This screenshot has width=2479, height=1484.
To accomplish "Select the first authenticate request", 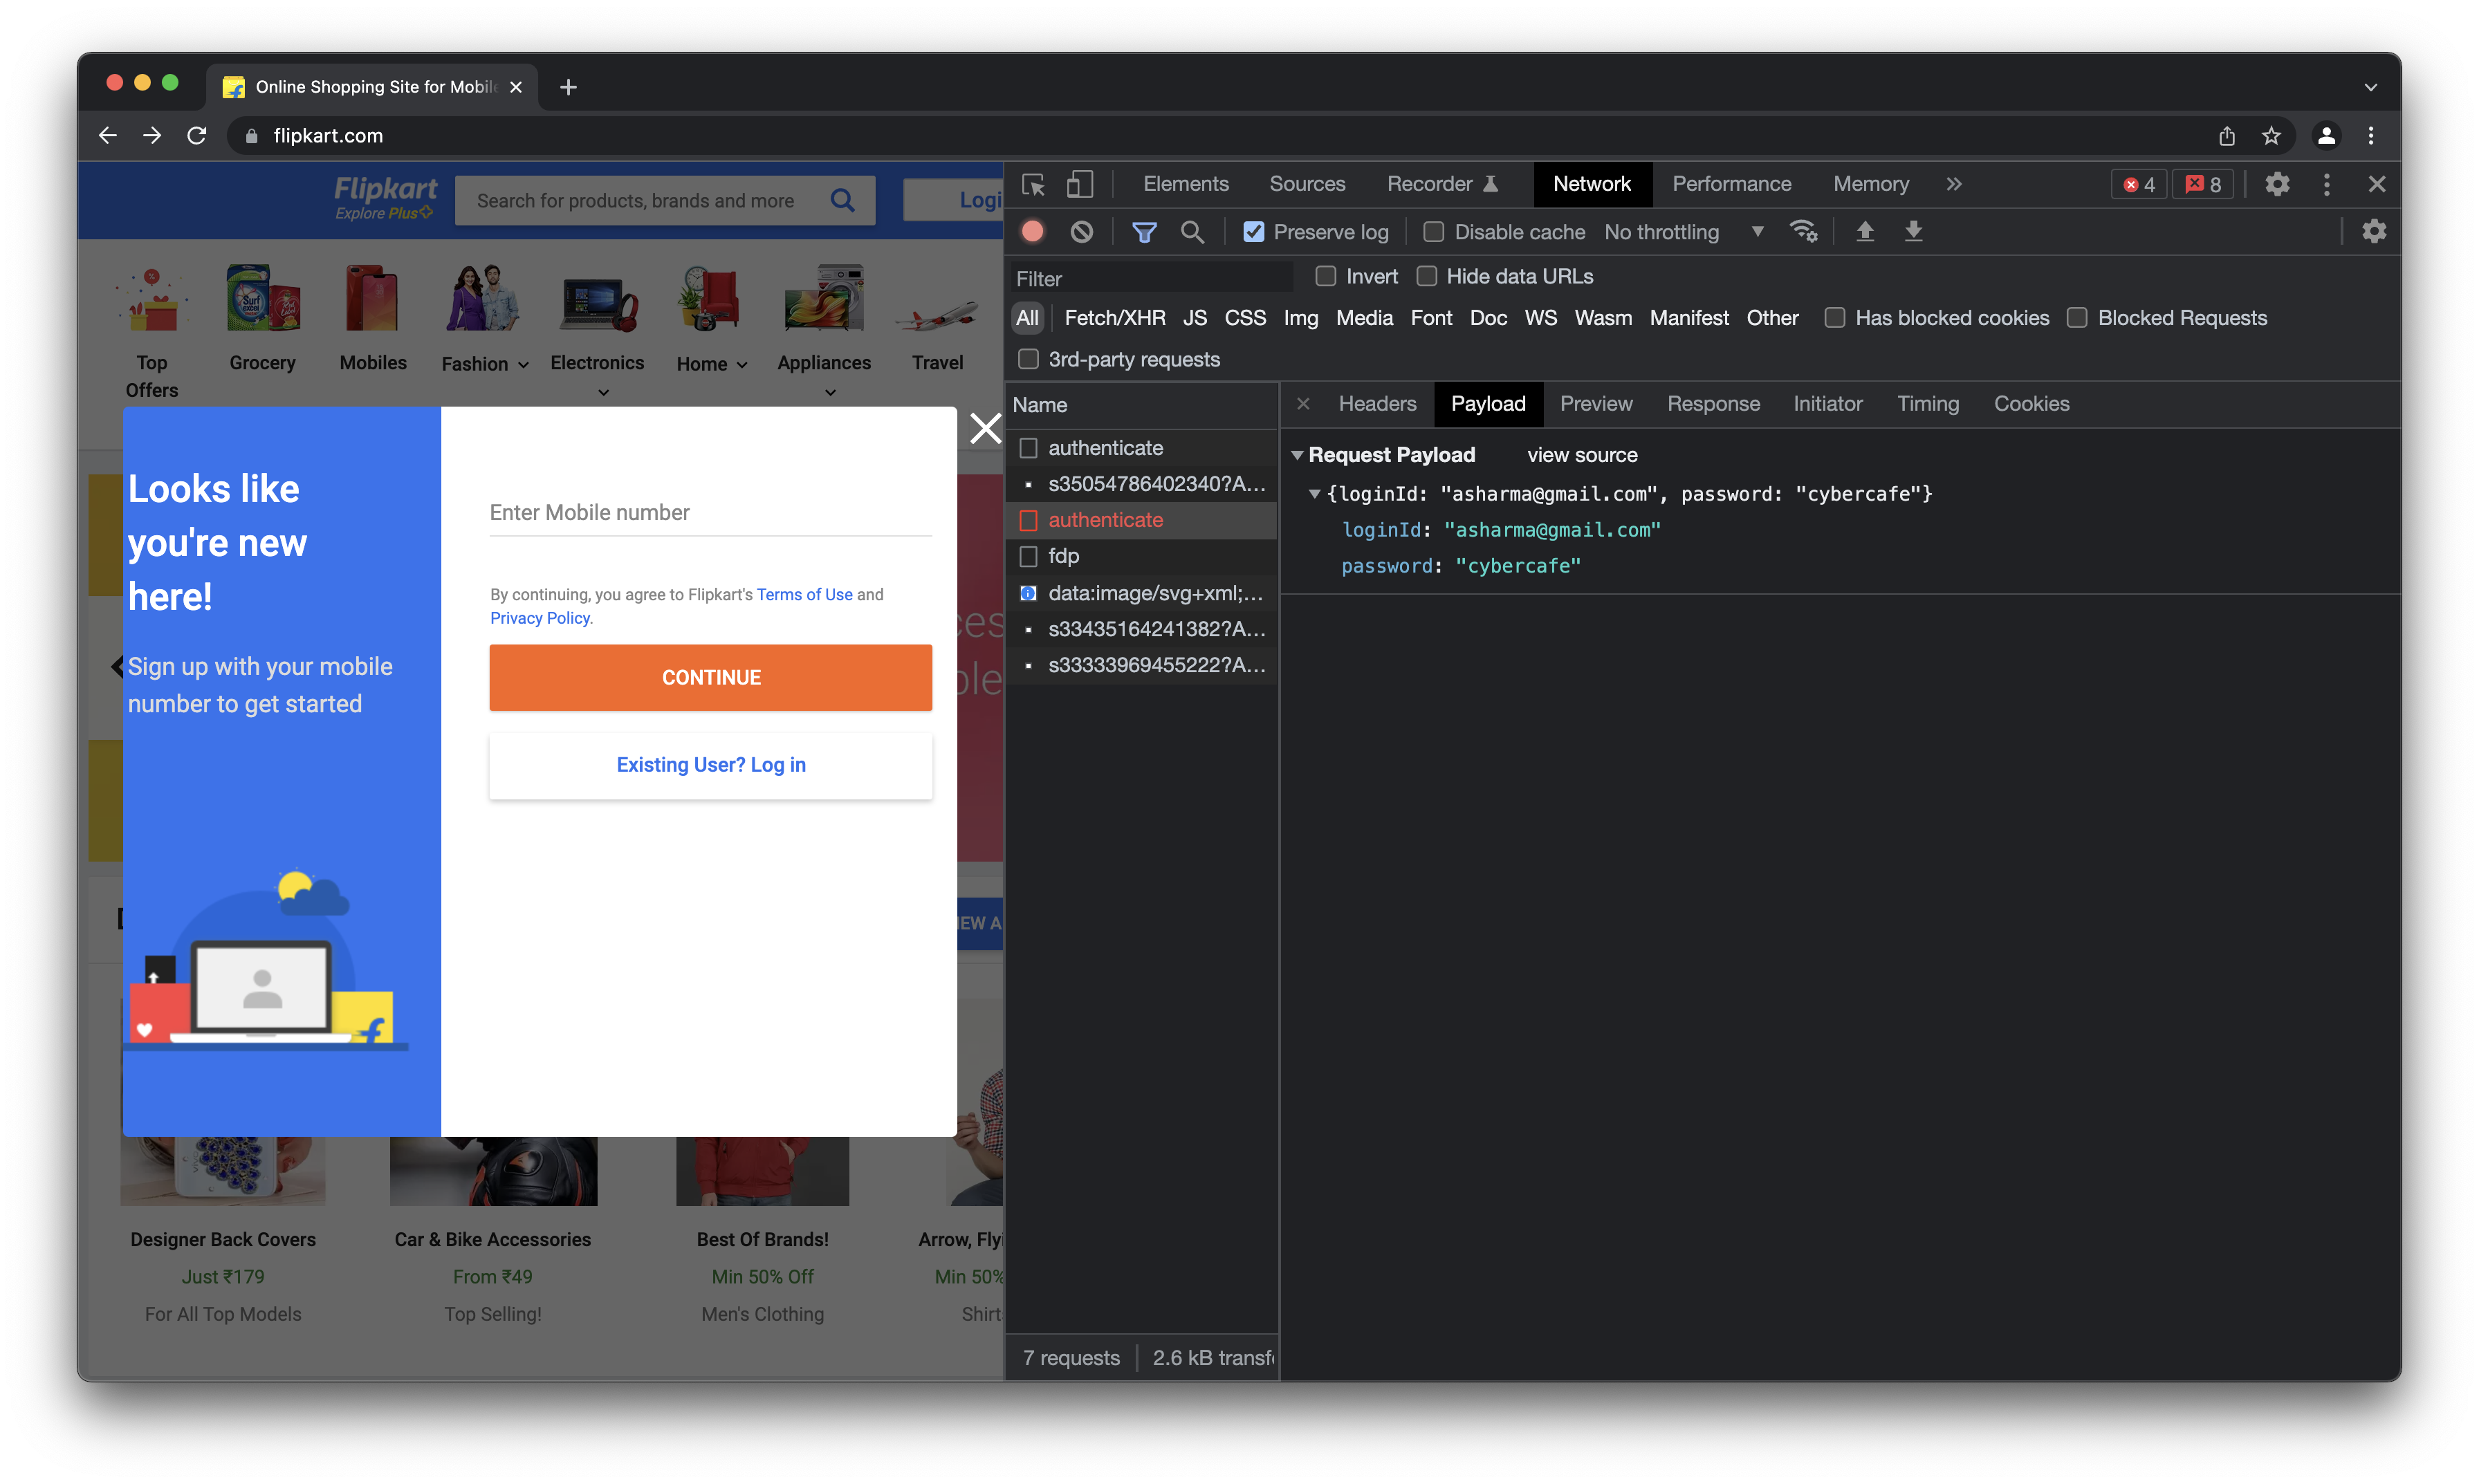I will (1141, 448).
